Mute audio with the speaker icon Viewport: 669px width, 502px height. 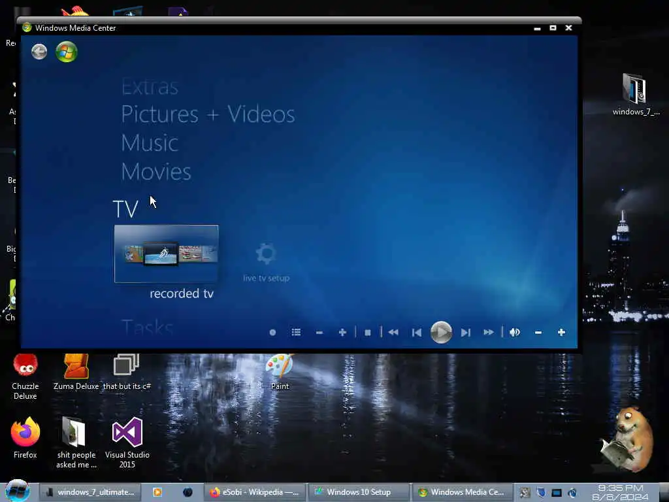point(515,332)
